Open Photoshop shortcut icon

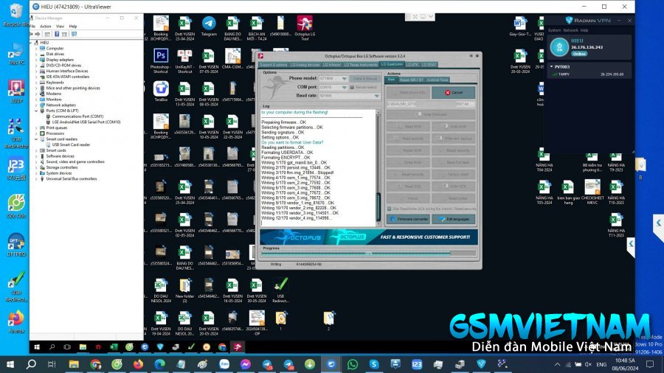[x=161, y=61]
